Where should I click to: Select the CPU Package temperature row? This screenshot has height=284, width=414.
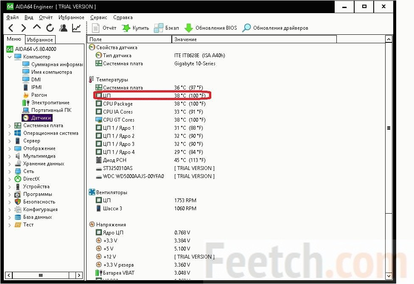tap(151, 104)
